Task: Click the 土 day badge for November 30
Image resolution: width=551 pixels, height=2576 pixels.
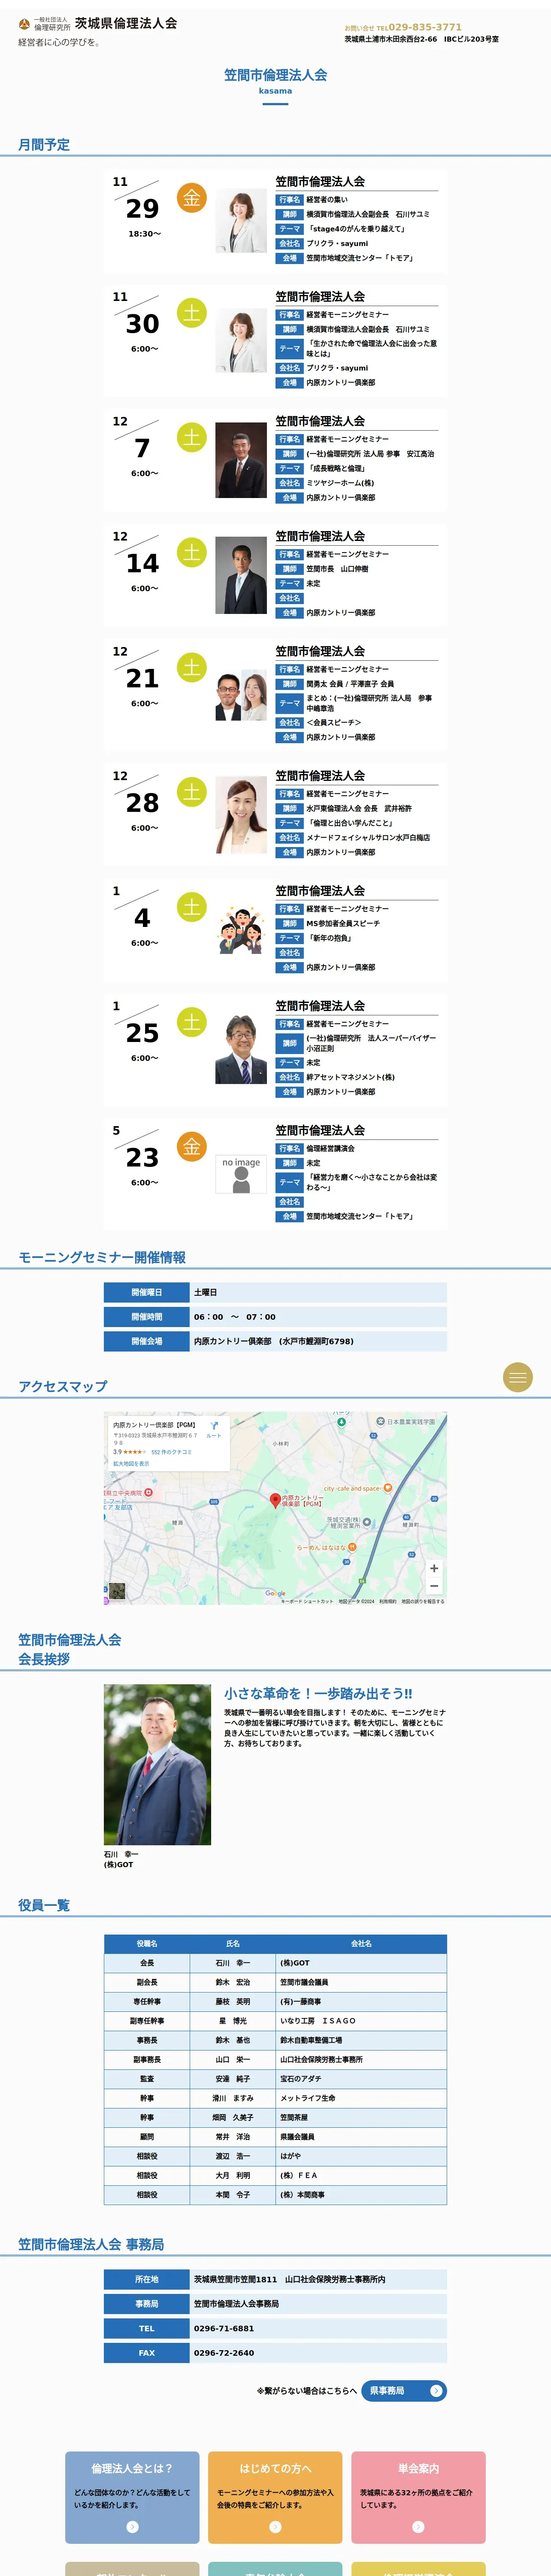Action: pyautogui.click(x=192, y=313)
